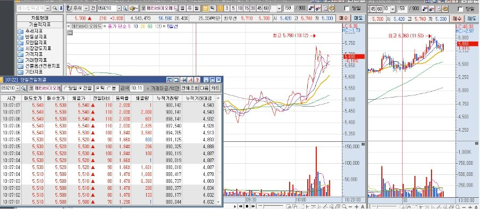The image size is (480, 209).
Task: Select the 분 radio button
Action: click(112, 88)
